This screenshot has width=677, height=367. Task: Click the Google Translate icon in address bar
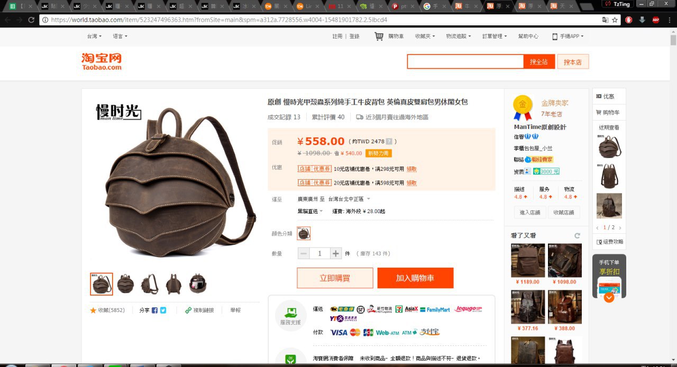(x=605, y=20)
